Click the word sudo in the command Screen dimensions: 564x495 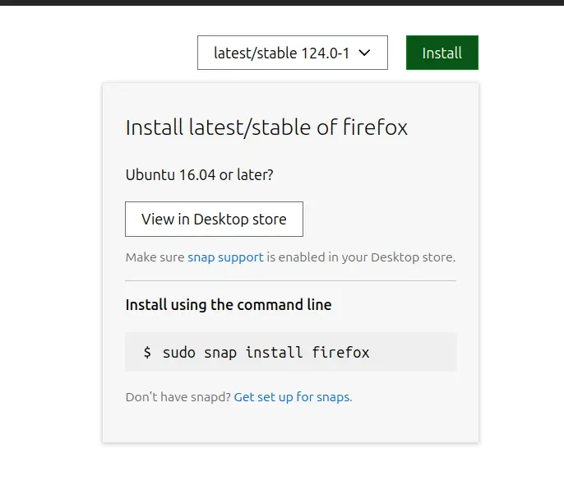180,353
